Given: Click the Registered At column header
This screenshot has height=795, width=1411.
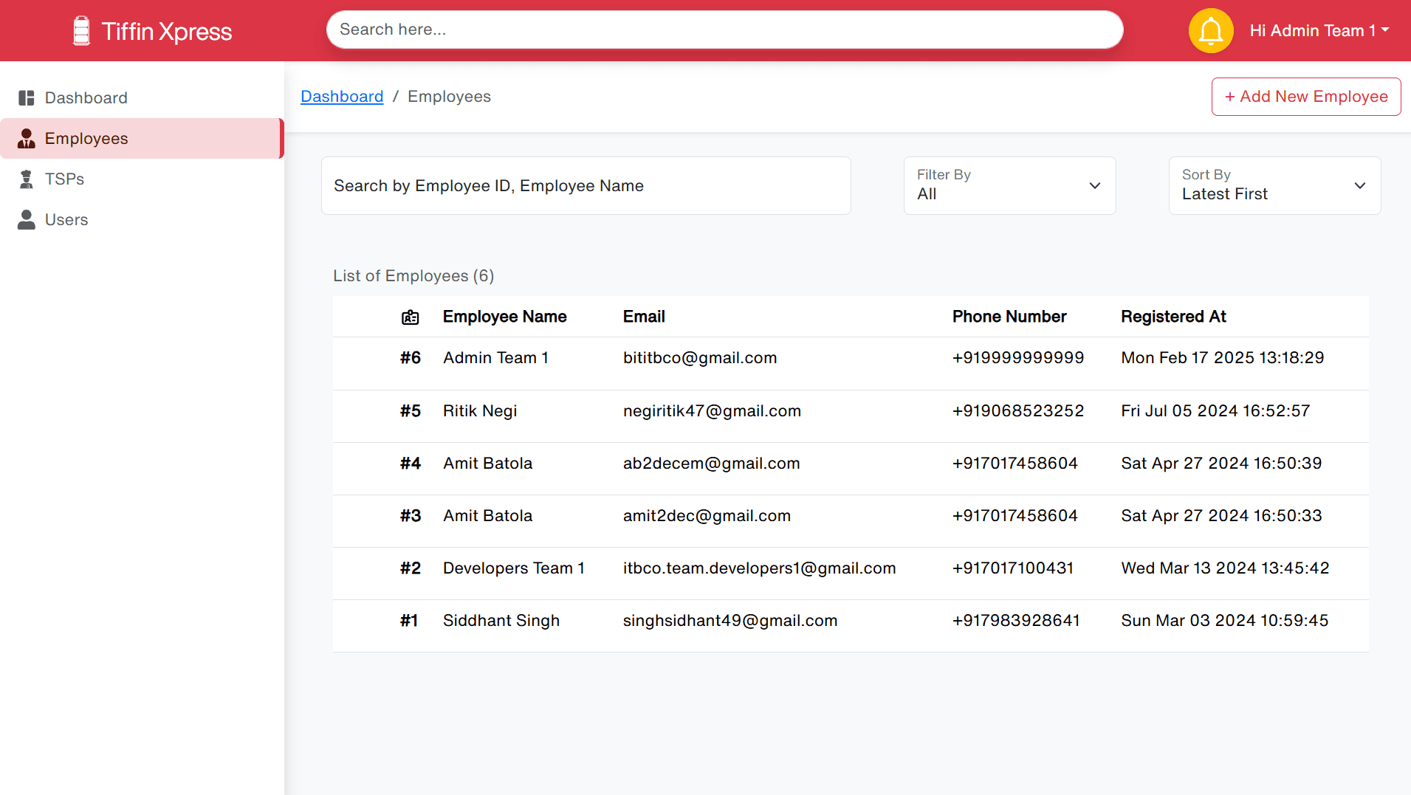Looking at the screenshot, I should tap(1173, 317).
